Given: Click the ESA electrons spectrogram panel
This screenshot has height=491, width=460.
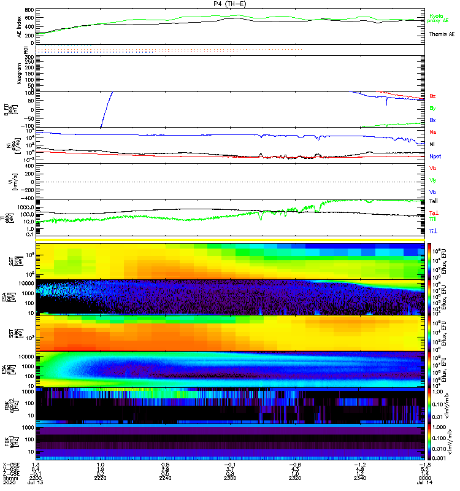Looking at the screenshot, I should tap(230, 369).
